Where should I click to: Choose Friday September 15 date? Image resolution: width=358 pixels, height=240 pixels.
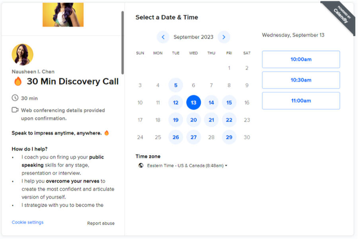coord(229,102)
